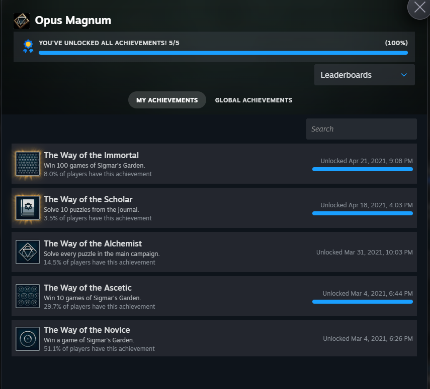Click 'Win 10 games of Sigmar's Garden.' text
This screenshot has height=389, width=430.
[93, 298]
